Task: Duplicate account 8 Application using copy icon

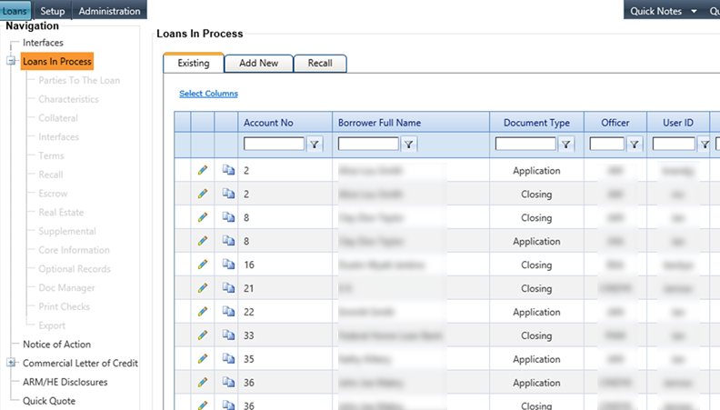Action: (228, 241)
